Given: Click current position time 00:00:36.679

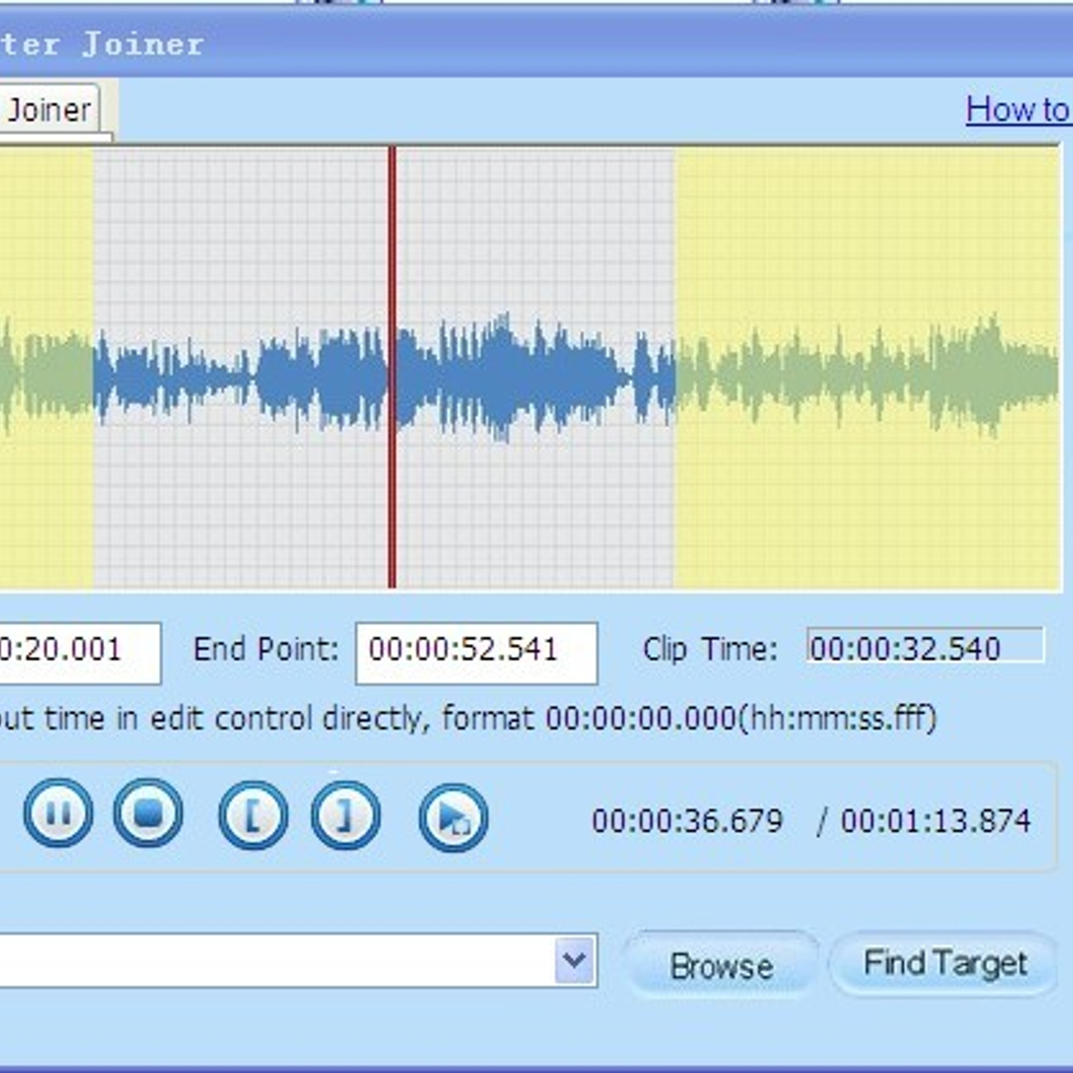Looking at the screenshot, I should pos(687,821).
